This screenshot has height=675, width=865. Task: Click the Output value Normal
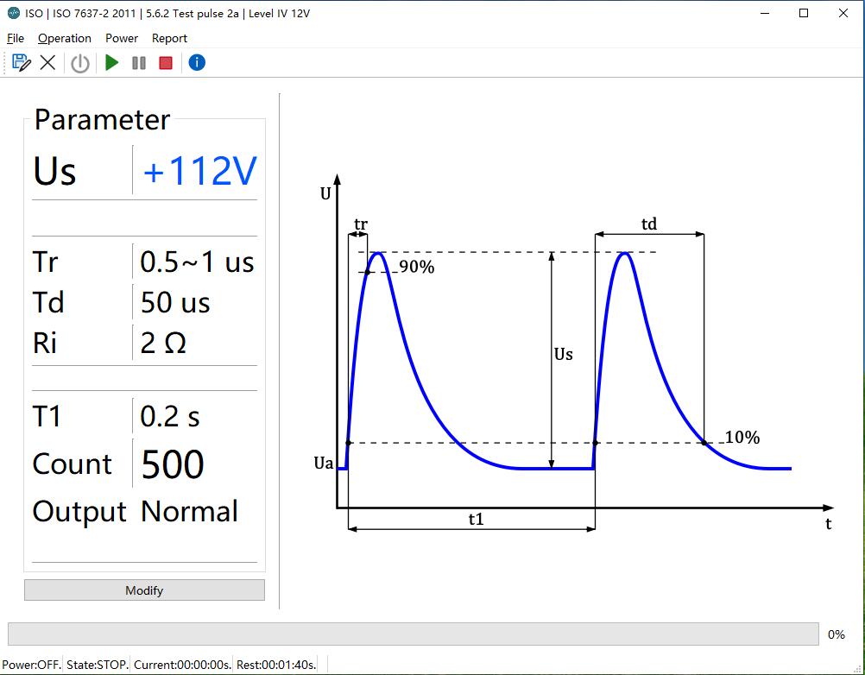190,511
